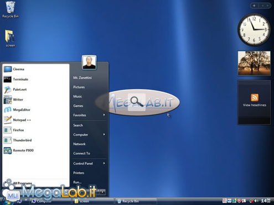Viewport: 274px width, 205px height.
Task: Click the orange RSS feed icon
Action: (x=255, y=97)
